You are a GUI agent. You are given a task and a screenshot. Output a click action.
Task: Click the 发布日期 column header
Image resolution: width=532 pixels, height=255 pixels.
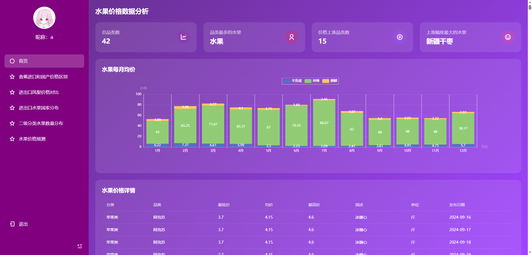click(x=457, y=205)
